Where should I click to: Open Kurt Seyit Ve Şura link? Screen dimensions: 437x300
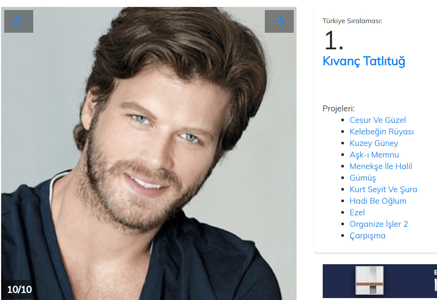point(383,189)
